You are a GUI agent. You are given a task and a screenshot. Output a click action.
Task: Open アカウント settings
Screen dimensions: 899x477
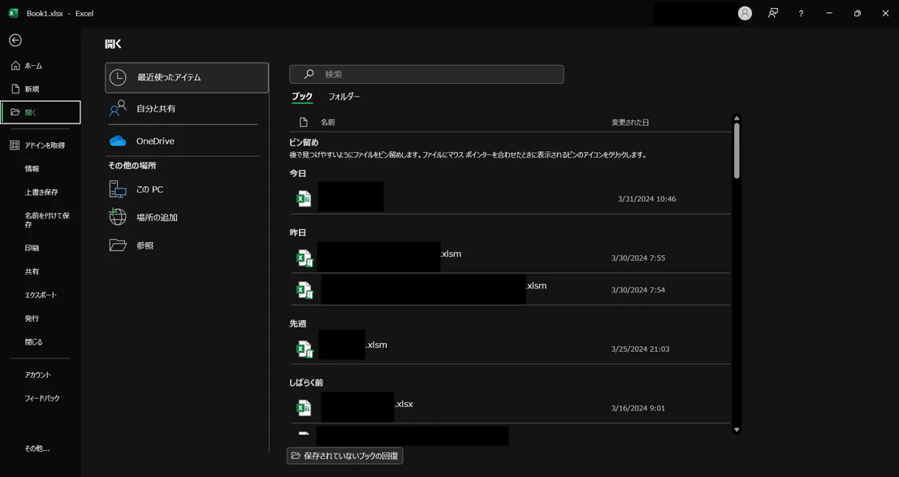tap(38, 375)
